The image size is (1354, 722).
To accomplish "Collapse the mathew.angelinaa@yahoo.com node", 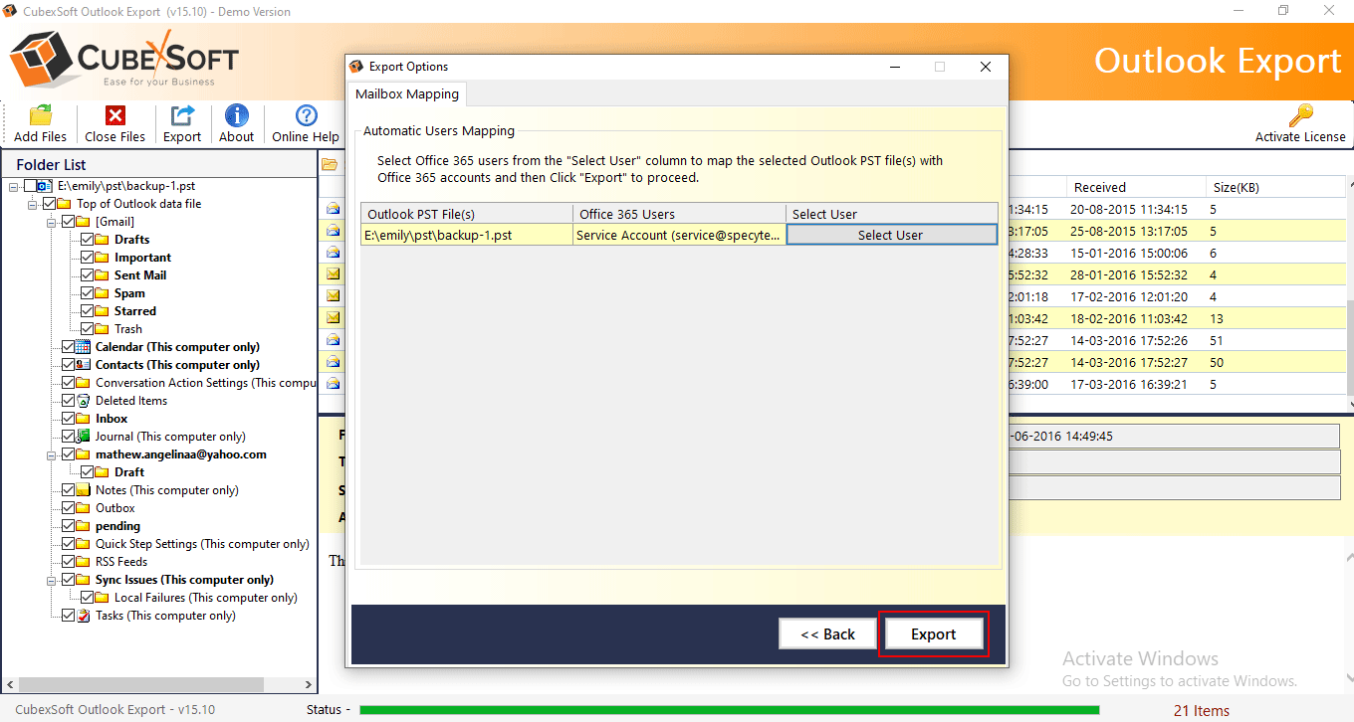I will [52, 454].
